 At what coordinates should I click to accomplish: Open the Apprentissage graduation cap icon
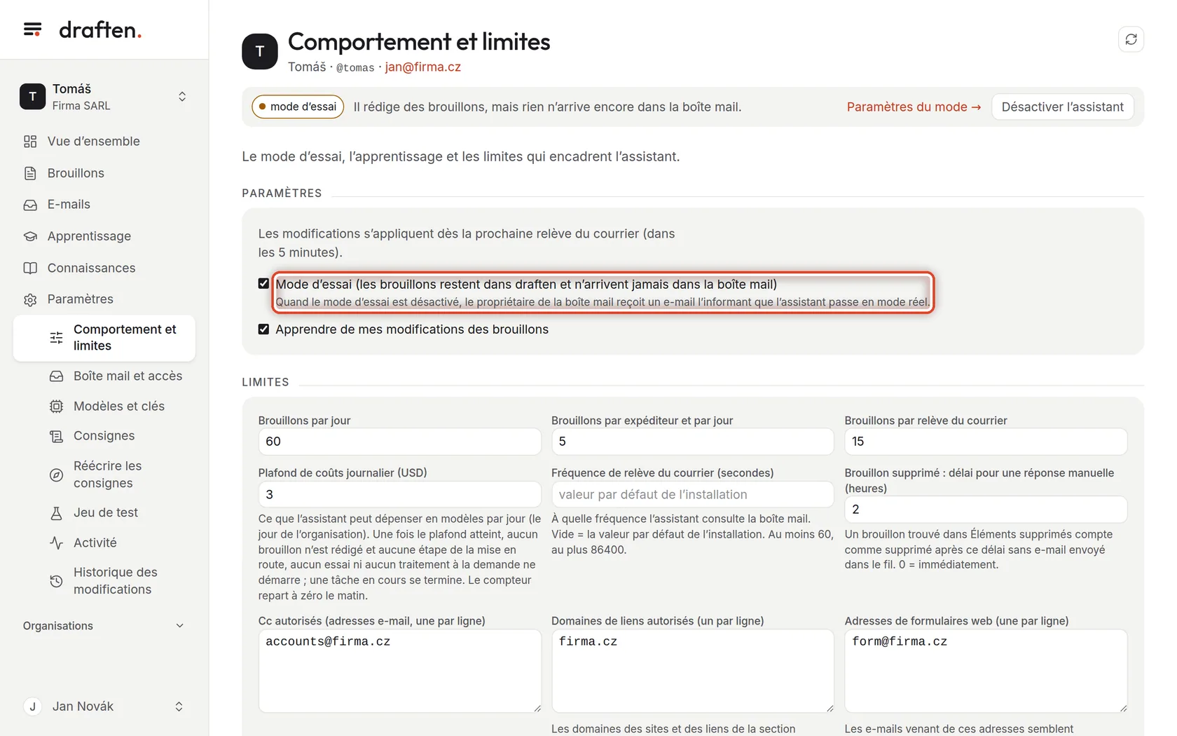(30, 236)
